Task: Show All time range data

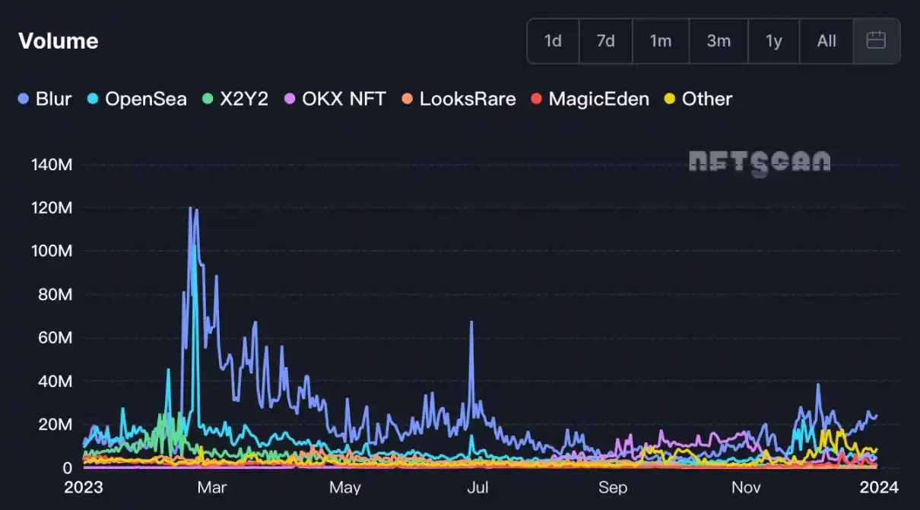Action: 826,41
